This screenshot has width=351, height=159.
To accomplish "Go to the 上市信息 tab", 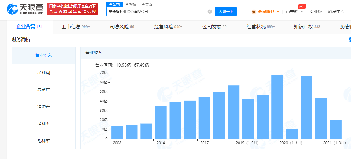I will coord(75,27).
